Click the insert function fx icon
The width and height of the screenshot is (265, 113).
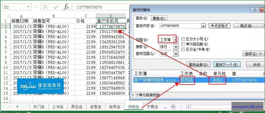click(x=66, y=7)
